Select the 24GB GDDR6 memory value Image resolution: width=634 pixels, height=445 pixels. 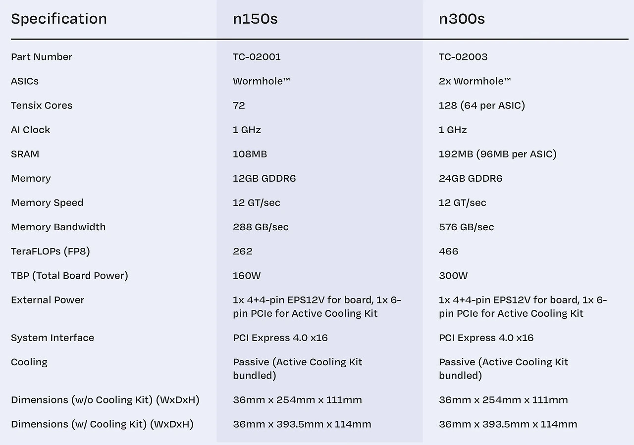pyautogui.click(x=471, y=178)
